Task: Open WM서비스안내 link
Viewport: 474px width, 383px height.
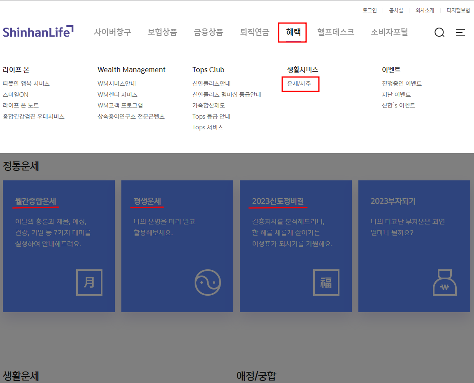Action: point(117,84)
